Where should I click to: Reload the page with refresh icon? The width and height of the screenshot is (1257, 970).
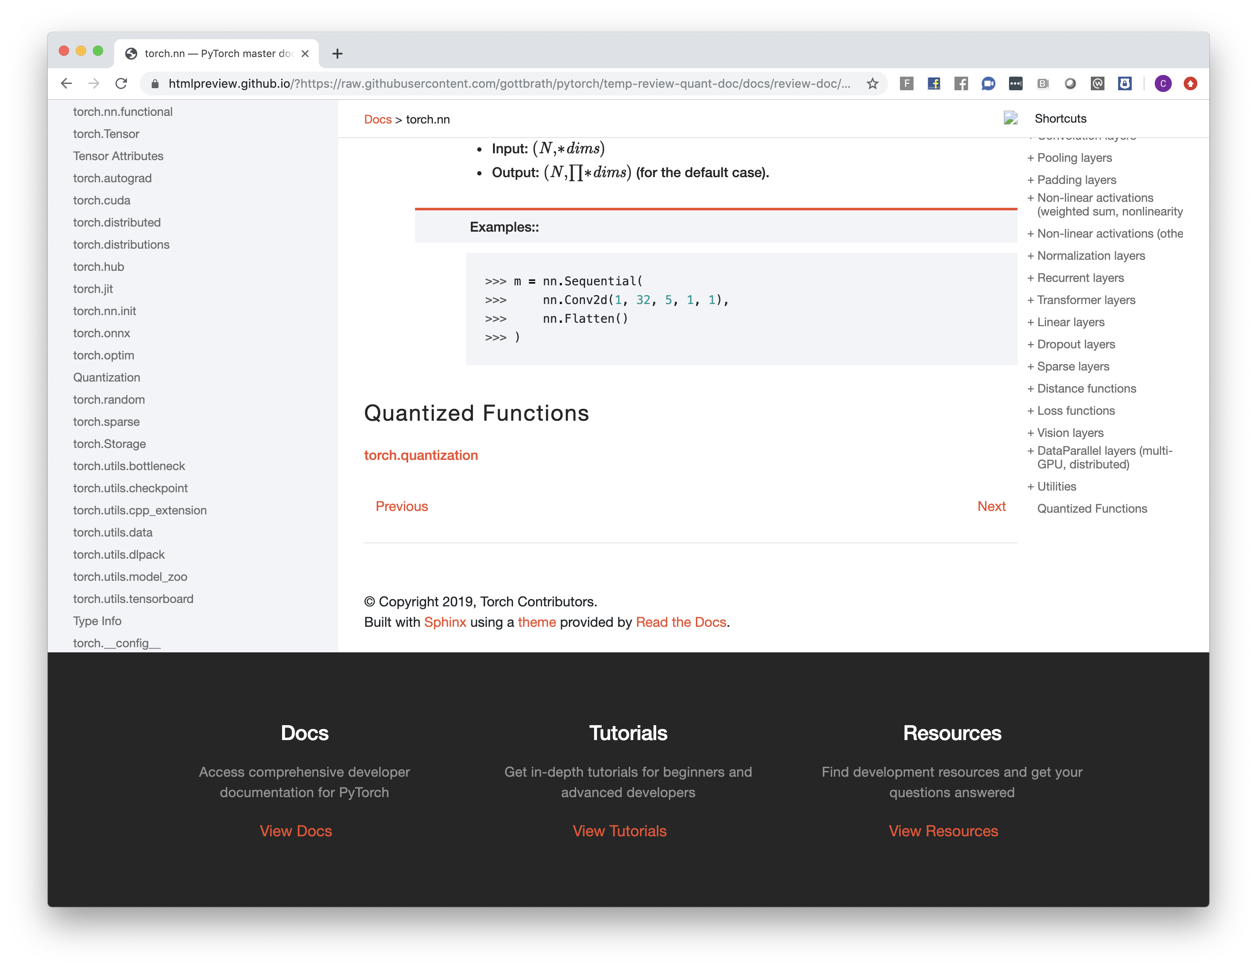121,84
